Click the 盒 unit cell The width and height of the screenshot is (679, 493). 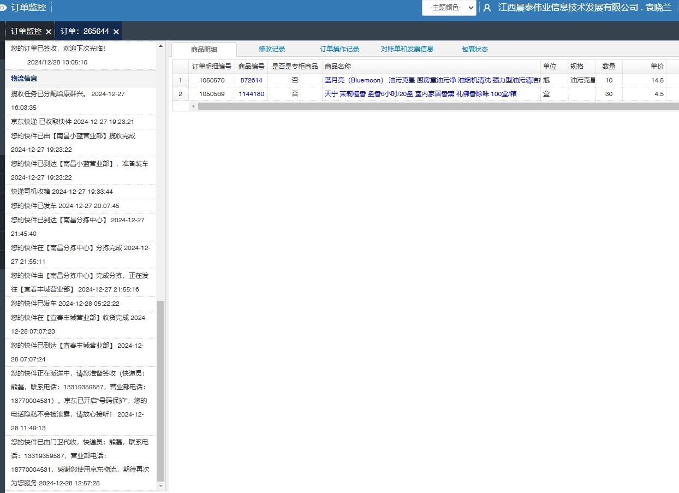coord(554,94)
